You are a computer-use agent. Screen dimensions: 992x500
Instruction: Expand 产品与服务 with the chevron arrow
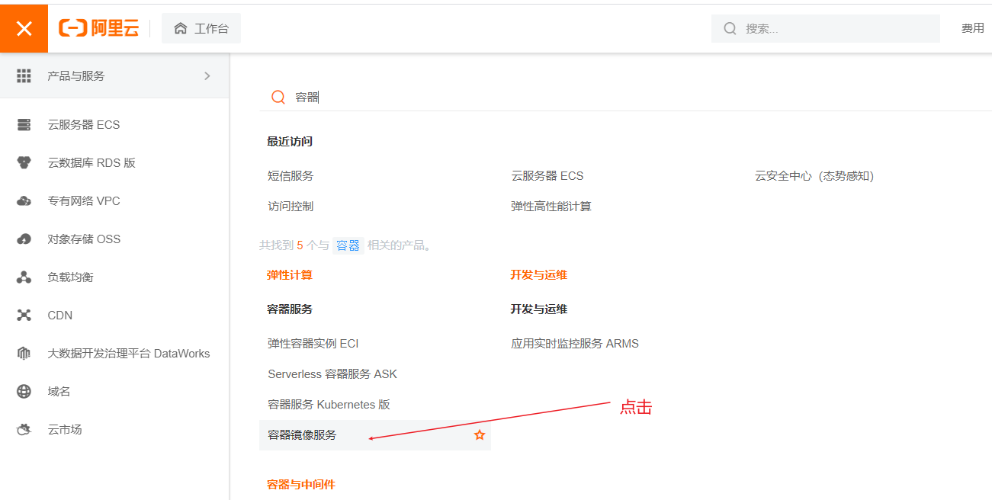click(x=207, y=75)
